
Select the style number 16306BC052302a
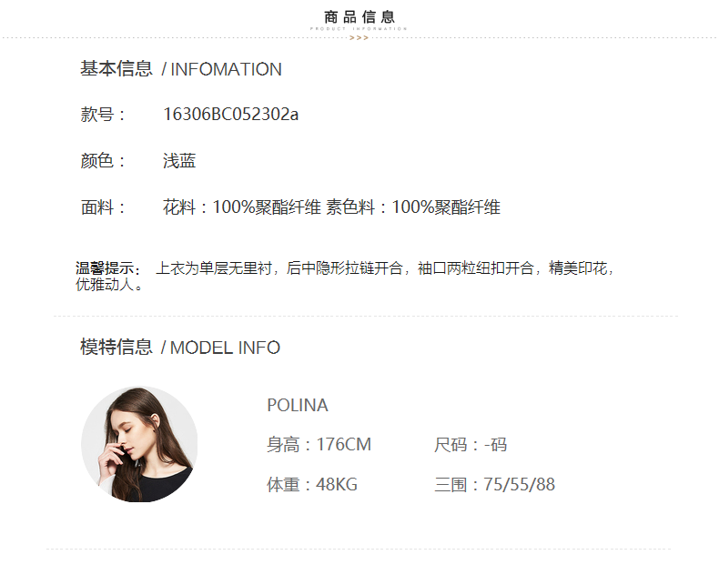[230, 114]
